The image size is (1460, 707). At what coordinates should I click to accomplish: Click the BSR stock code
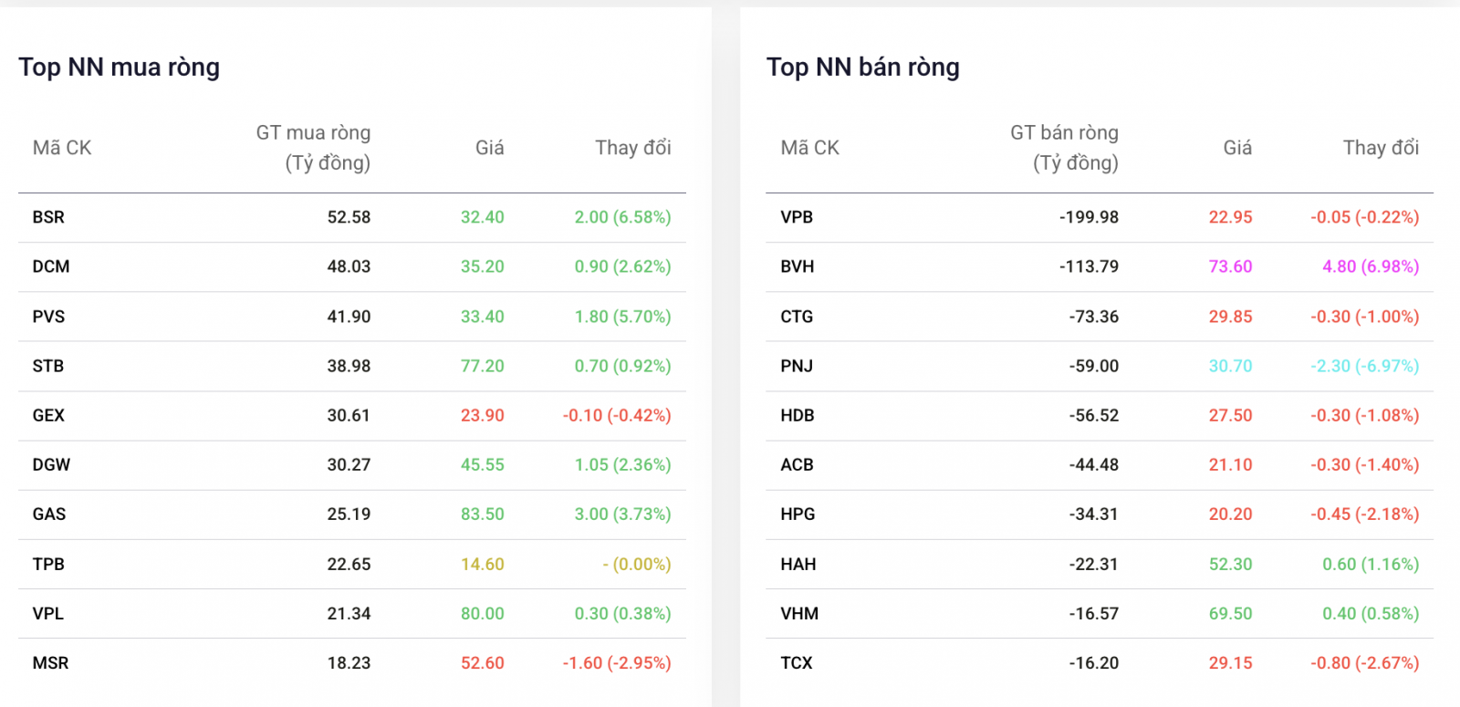pyautogui.click(x=48, y=217)
